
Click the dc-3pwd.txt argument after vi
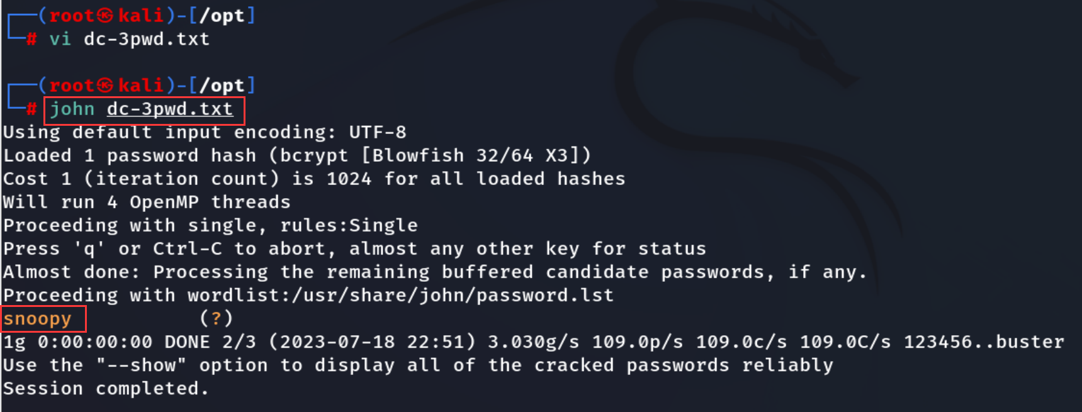(147, 39)
